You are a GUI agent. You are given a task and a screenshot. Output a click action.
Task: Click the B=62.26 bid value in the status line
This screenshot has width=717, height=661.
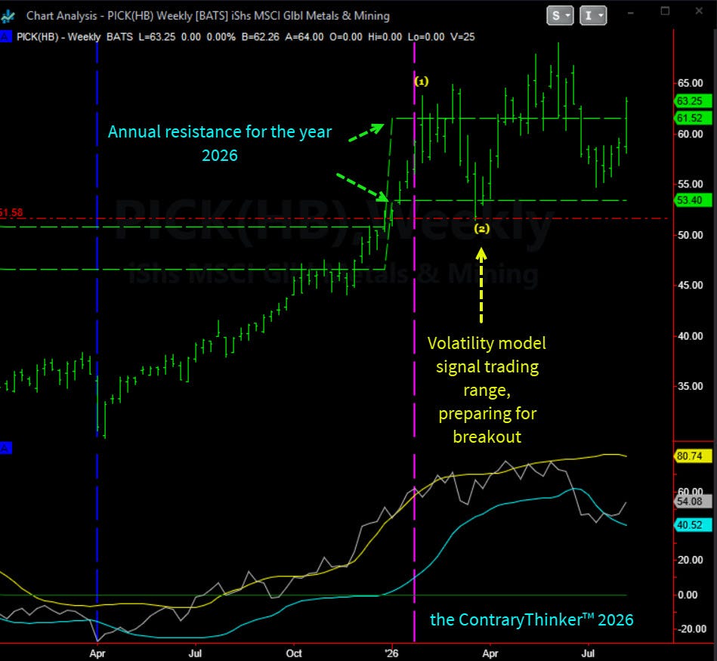pyautogui.click(x=260, y=37)
